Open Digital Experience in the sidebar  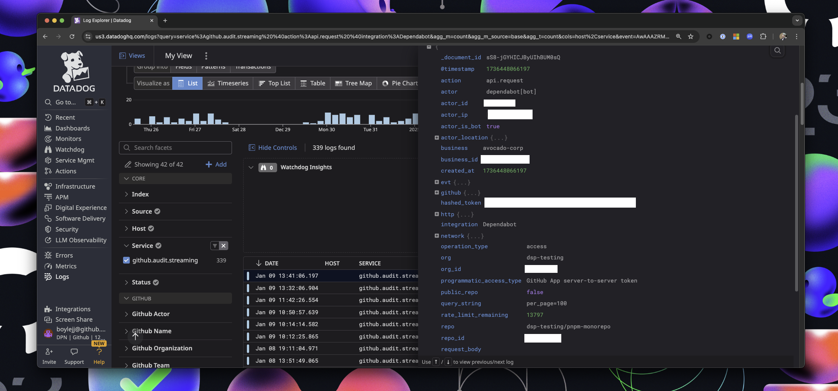click(75, 208)
